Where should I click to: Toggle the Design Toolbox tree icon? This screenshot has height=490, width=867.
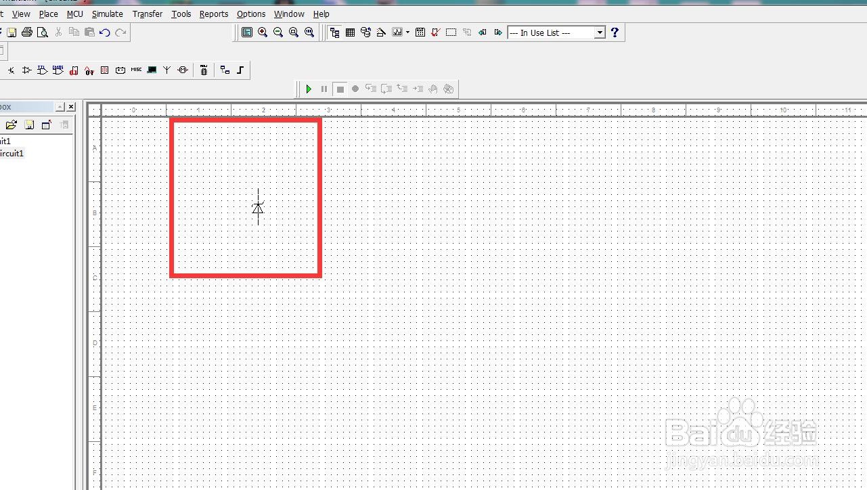click(x=334, y=32)
